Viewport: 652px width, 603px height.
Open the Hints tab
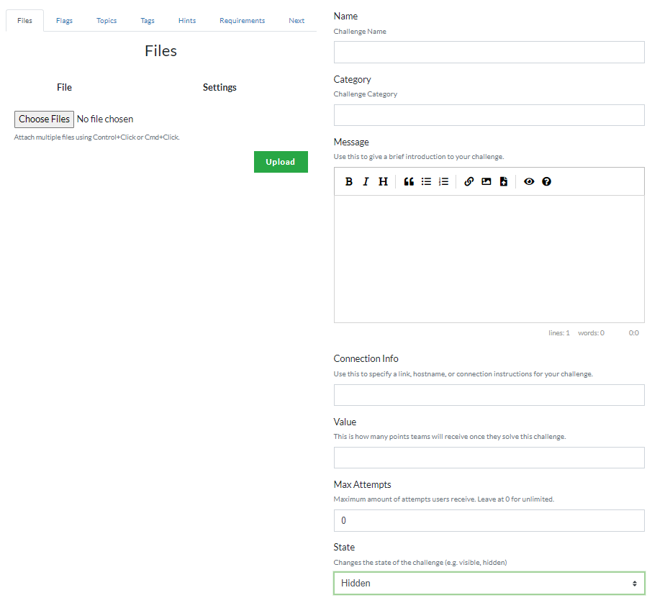point(187,21)
